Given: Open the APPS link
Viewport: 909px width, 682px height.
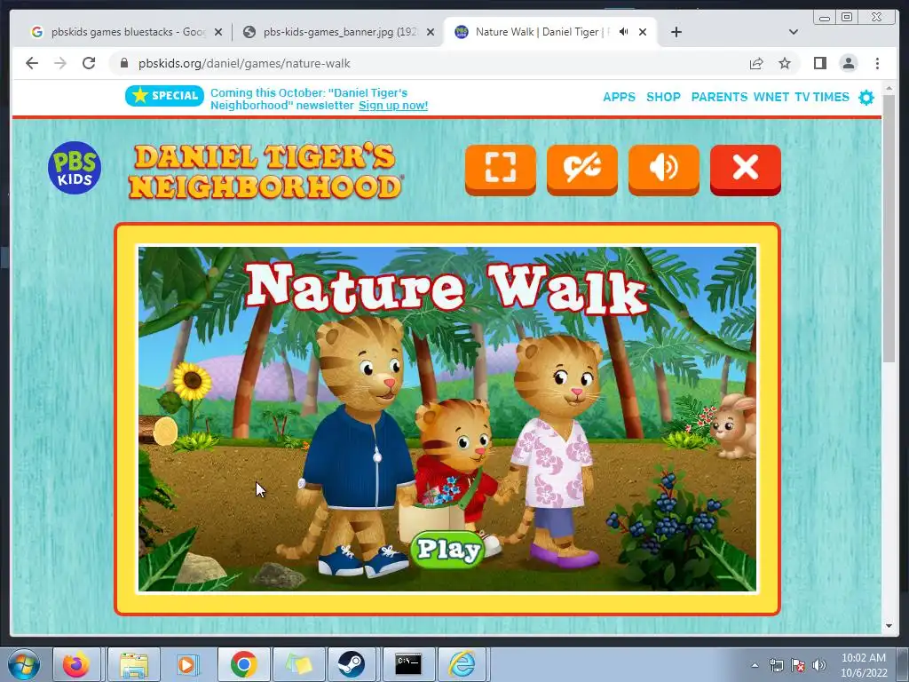Looking at the screenshot, I should (619, 97).
